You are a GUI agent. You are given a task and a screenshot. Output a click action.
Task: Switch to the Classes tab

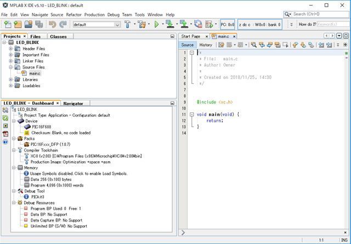coord(59,37)
